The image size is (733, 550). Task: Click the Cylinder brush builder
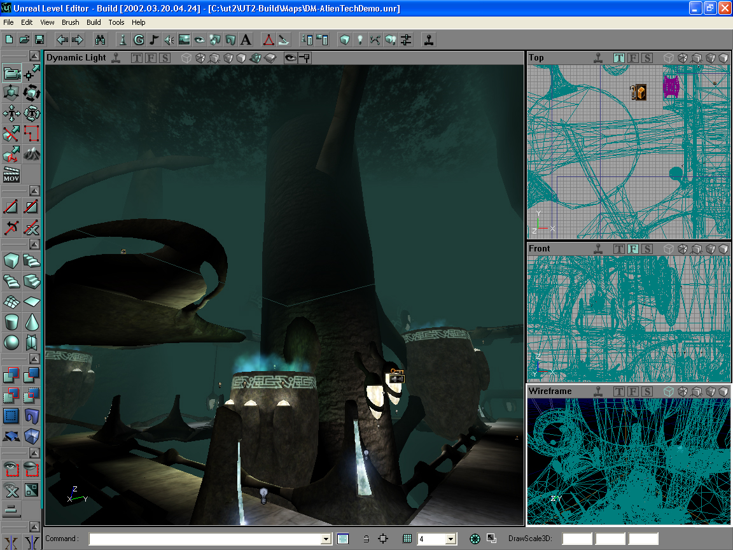coord(11,321)
